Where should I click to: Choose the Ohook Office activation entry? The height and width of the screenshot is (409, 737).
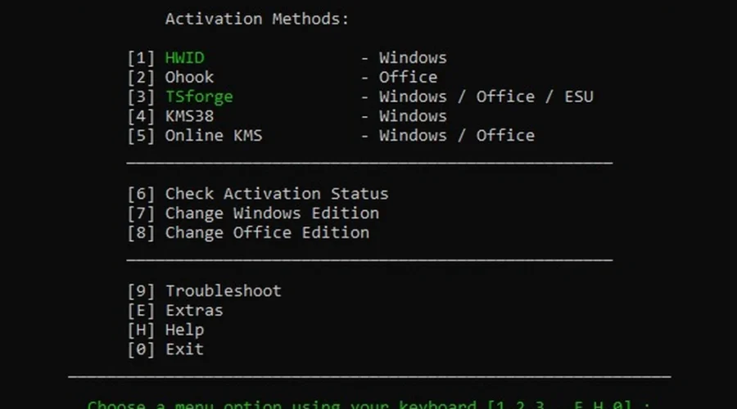click(189, 78)
